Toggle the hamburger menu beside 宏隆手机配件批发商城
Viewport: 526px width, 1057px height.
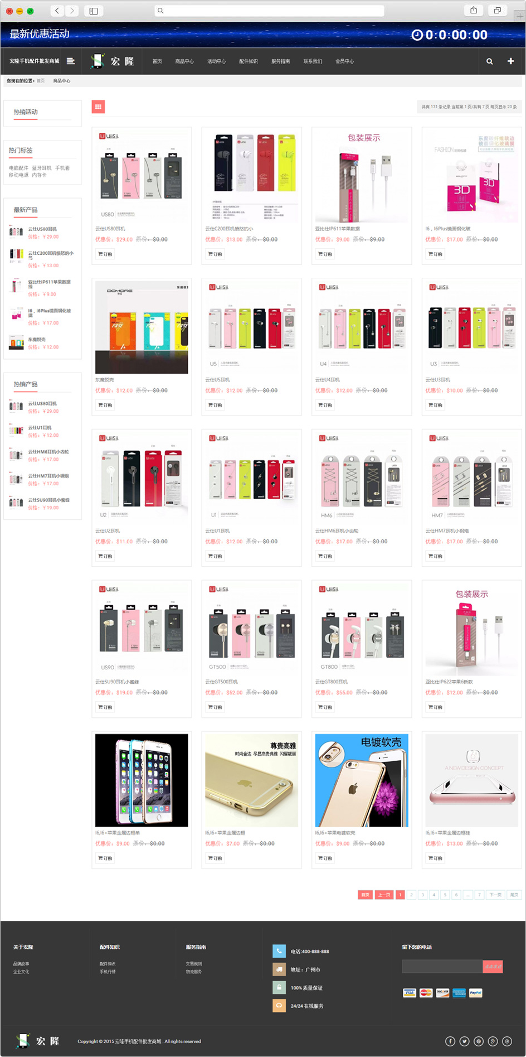coord(71,61)
